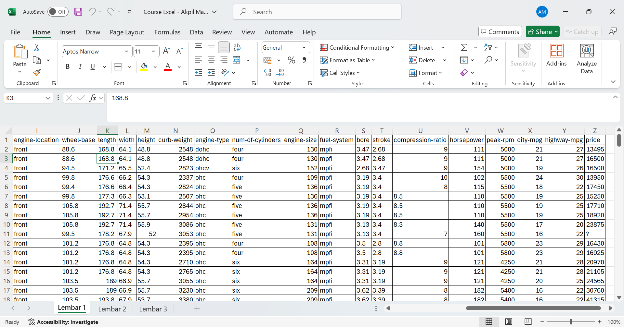
Task: Expand the formula bar chevron
Action: coord(615,97)
